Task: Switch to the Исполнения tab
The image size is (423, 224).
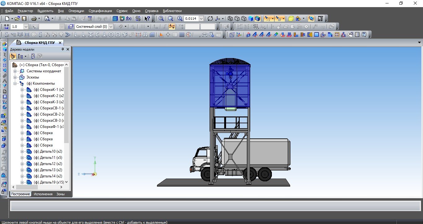Action: 43,194
